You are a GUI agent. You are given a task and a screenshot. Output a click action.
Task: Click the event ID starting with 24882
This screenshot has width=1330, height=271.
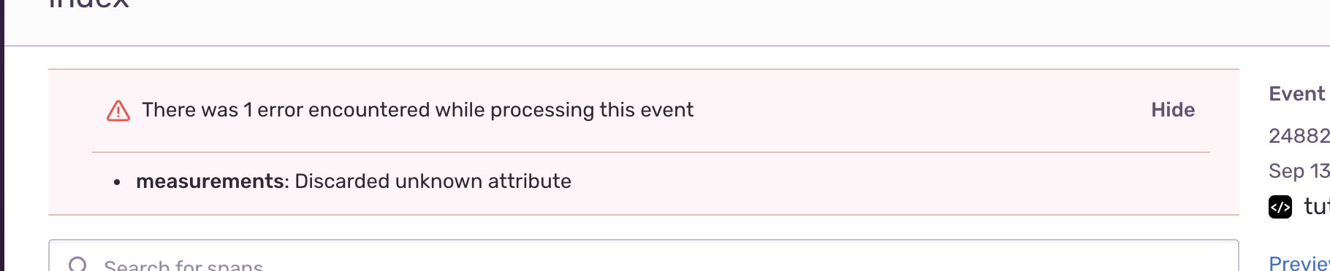1299,135
